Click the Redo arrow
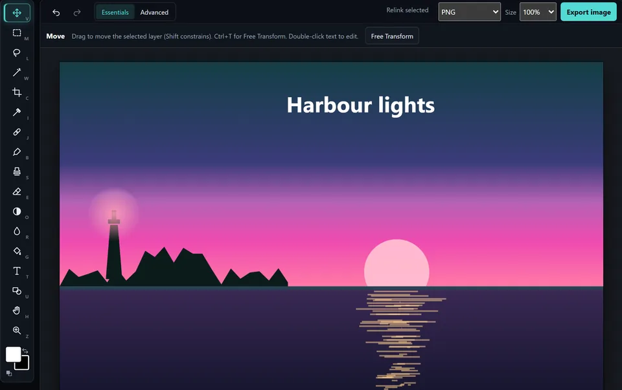The width and height of the screenshot is (622, 390). (77, 13)
